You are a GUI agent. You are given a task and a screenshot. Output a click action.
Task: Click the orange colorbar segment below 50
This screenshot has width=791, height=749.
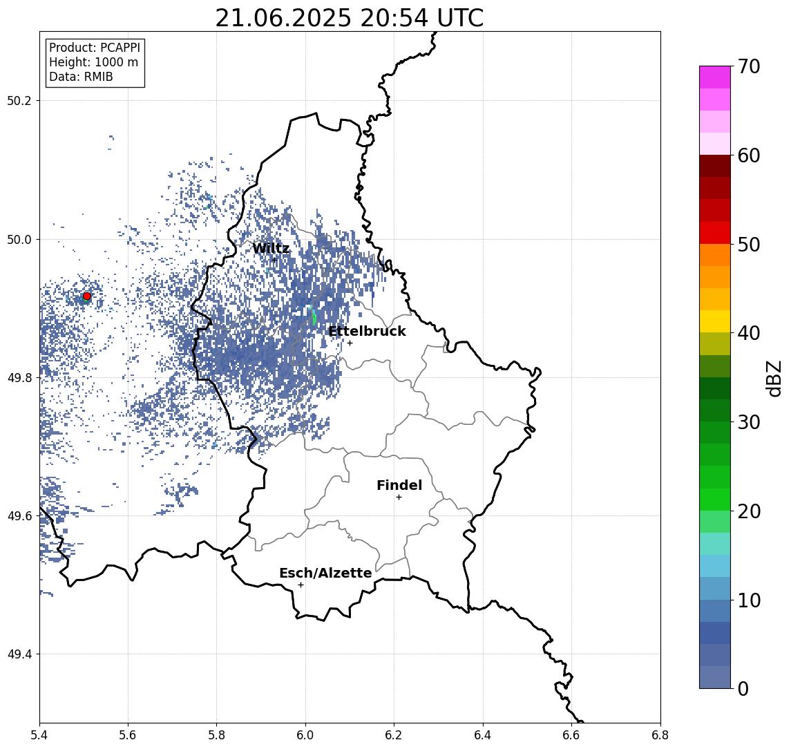(x=715, y=255)
